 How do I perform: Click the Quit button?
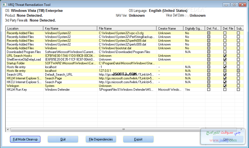pyautogui.click(x=63, y=139)
